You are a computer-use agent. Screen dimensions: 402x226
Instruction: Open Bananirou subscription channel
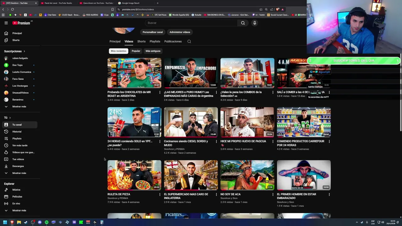(x=20, y=100)
